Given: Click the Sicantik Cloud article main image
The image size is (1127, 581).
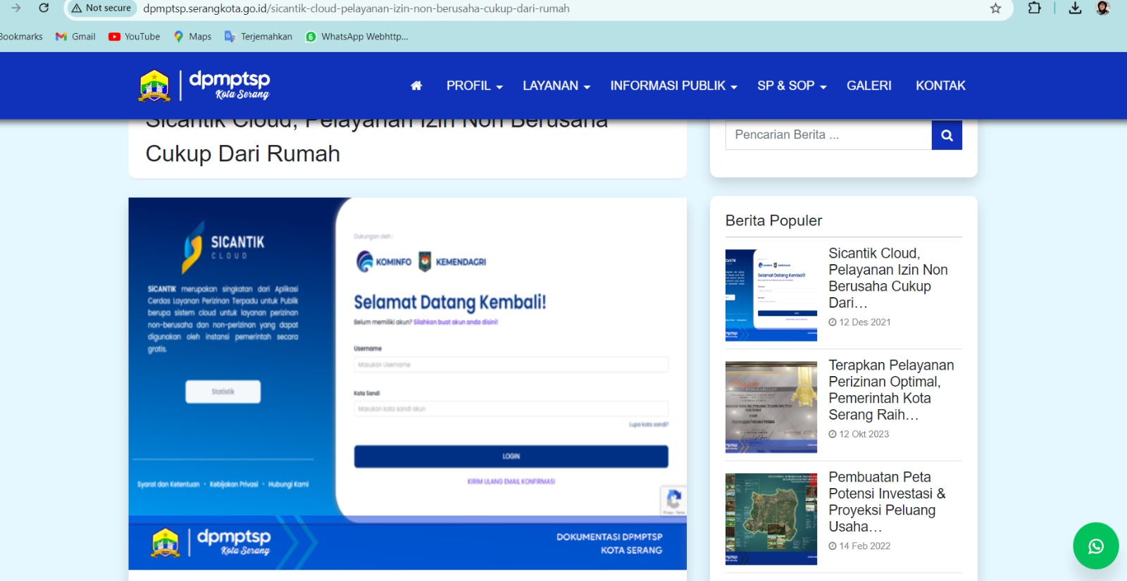Looking at the screenshot, I should click(x=407, y=384).
